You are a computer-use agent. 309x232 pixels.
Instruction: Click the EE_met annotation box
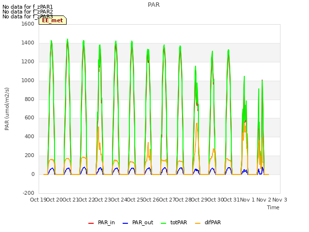(53, 20)
